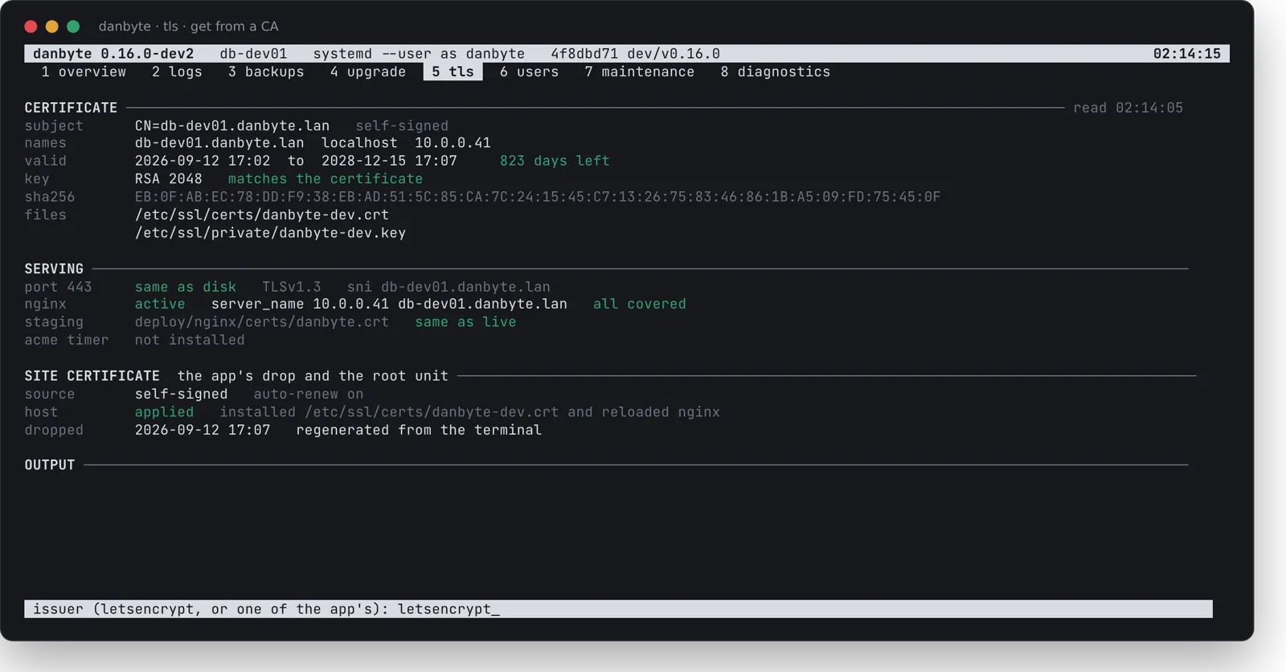Click 'sni db-dev01.danbyte.lan' text
The image size is (1286, 672).
448,287
